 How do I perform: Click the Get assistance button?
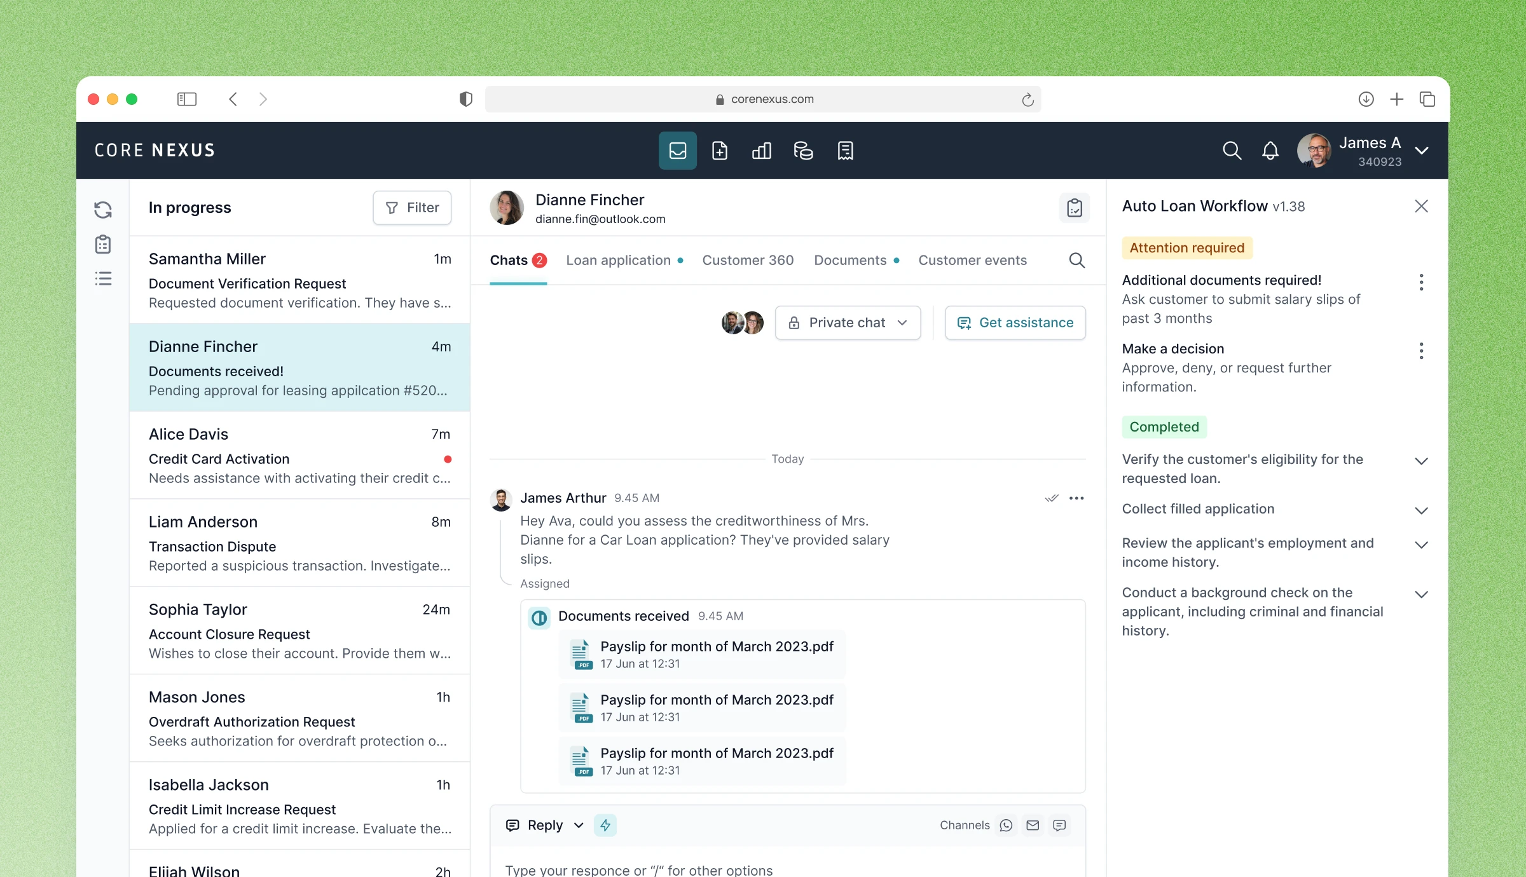[1015, 323]
